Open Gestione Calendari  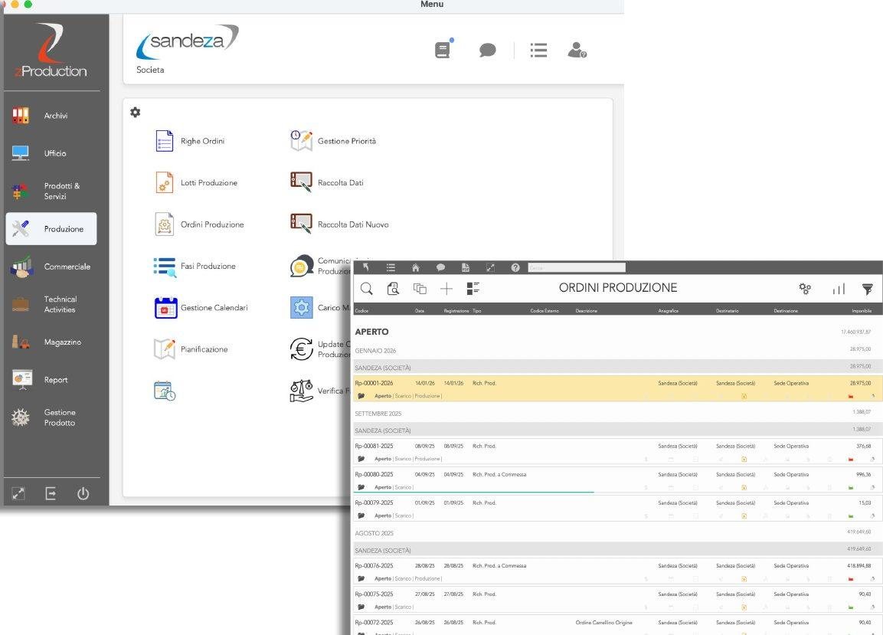click(x=201, y=308)
